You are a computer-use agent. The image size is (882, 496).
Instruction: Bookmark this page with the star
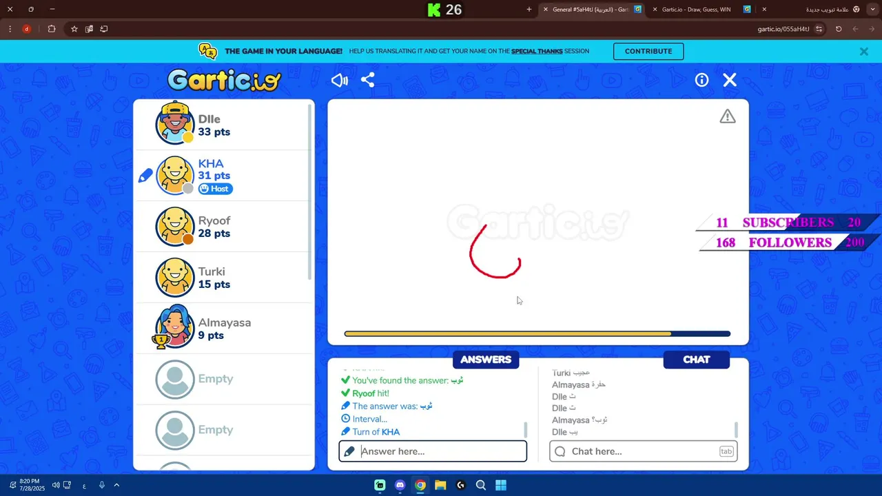click(x=74, y=29)
